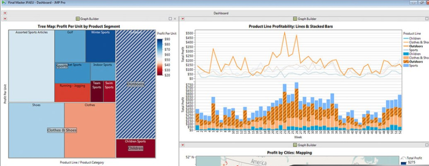Click the Total Profit axis label of bar chart

183,105
